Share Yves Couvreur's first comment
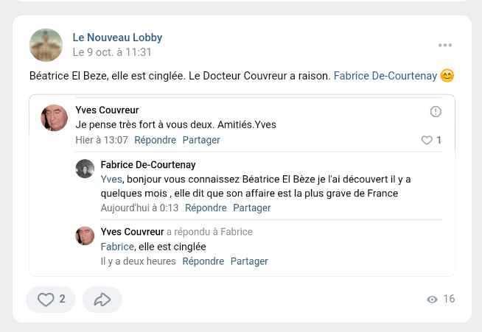Screen dimensions: 482x332 tap(201, 140)
